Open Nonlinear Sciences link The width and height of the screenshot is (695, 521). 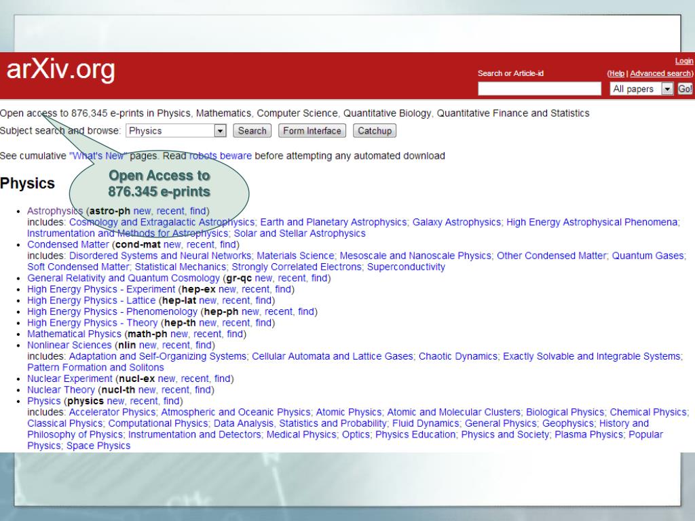click(x=69, y=345)
